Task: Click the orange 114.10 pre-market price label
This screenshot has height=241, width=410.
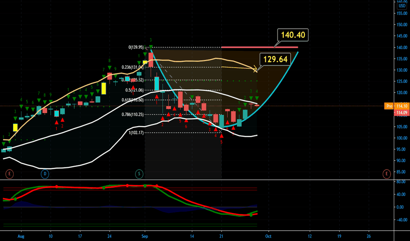Action: pyautogui.click(x=402, y=106)
